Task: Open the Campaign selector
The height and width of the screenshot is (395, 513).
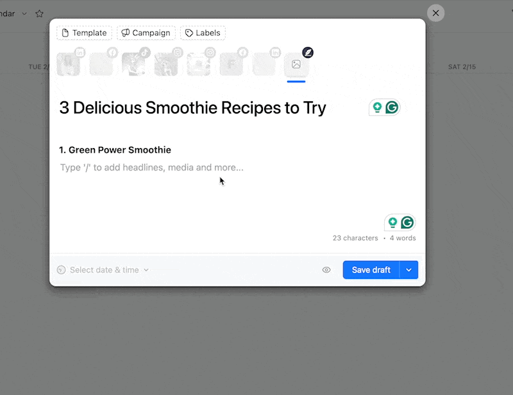Action: pyautogui.click(x=146, y=33)
